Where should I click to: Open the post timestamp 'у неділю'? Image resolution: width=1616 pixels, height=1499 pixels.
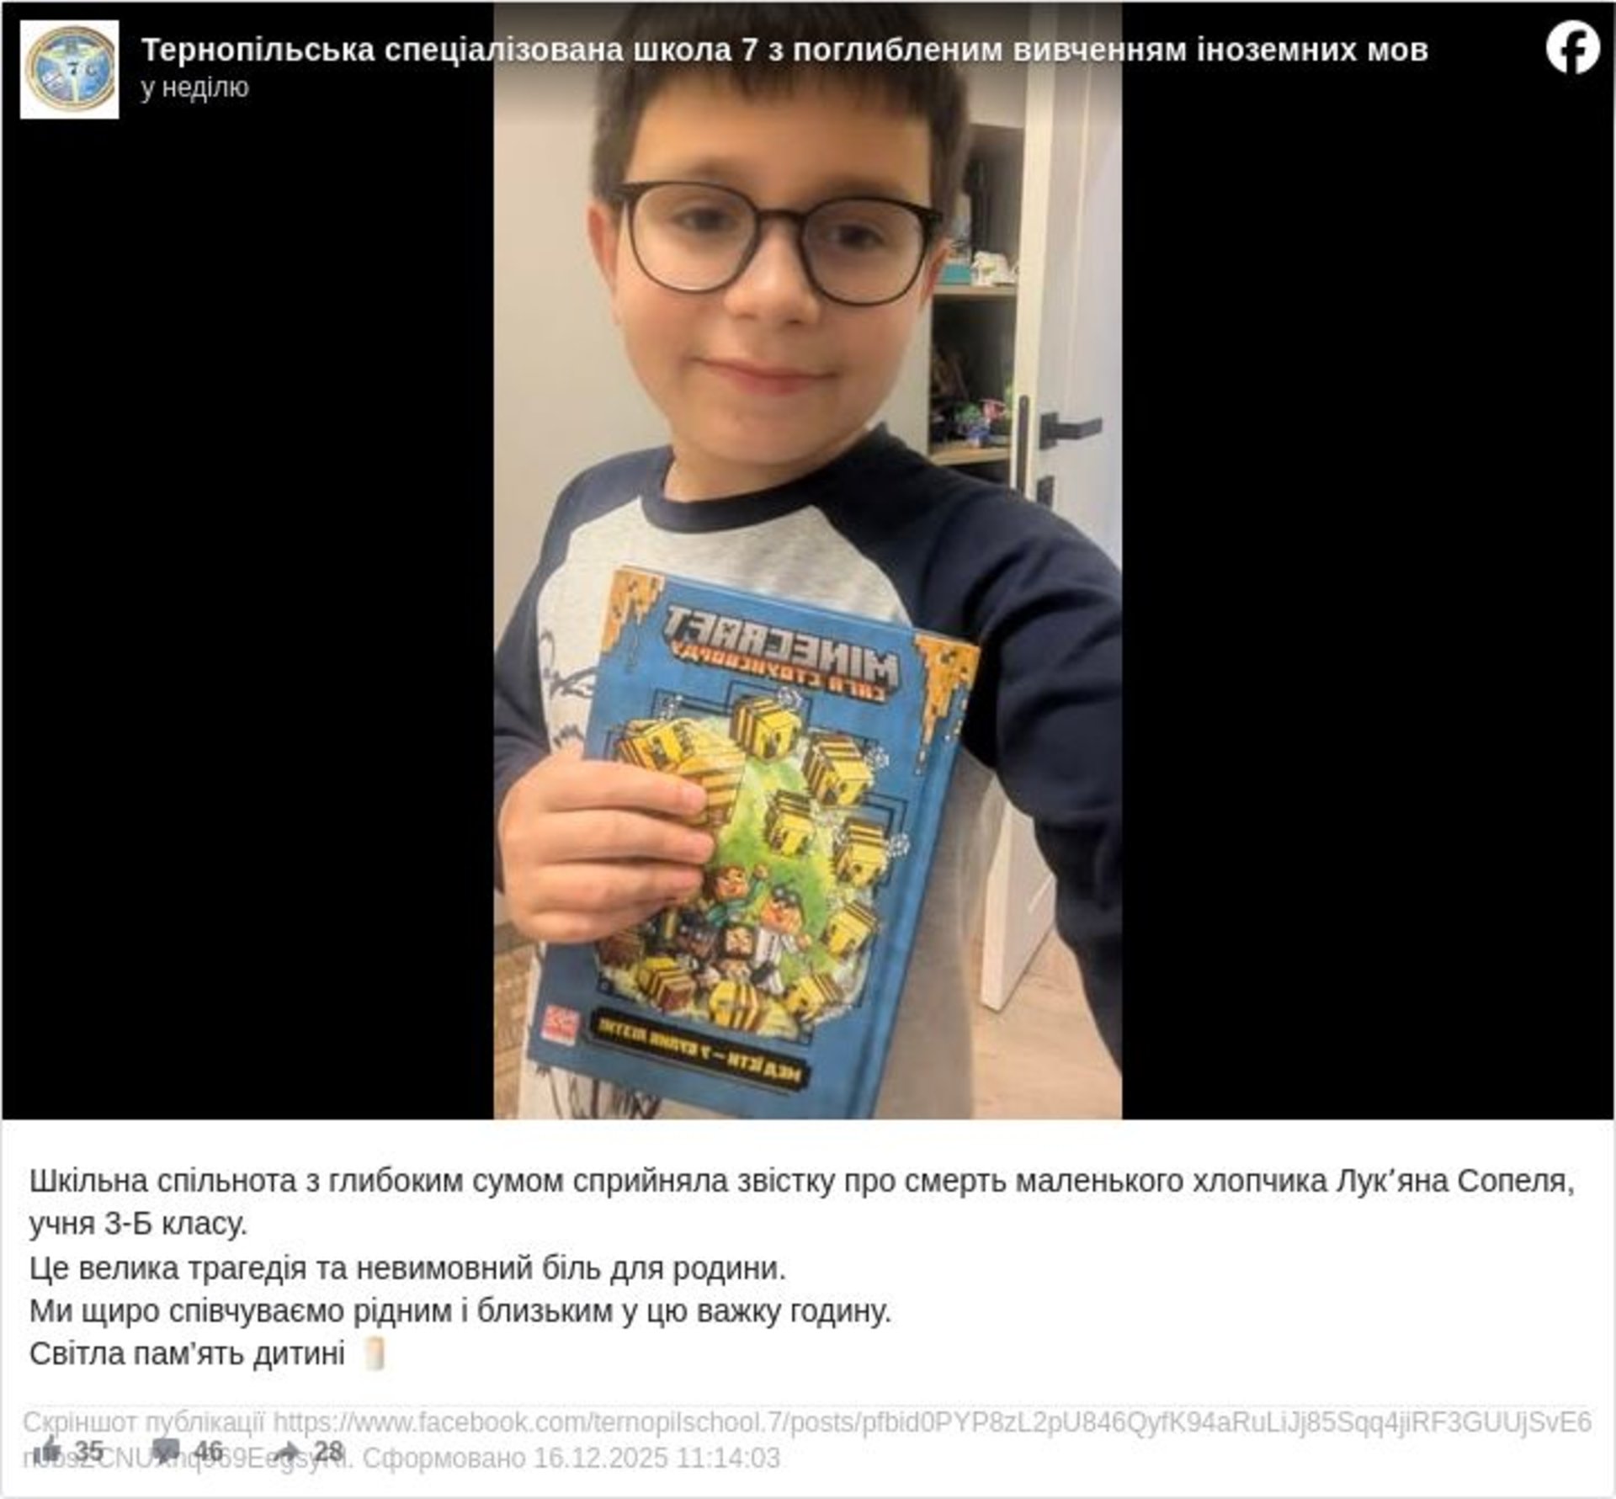[194, 88]
